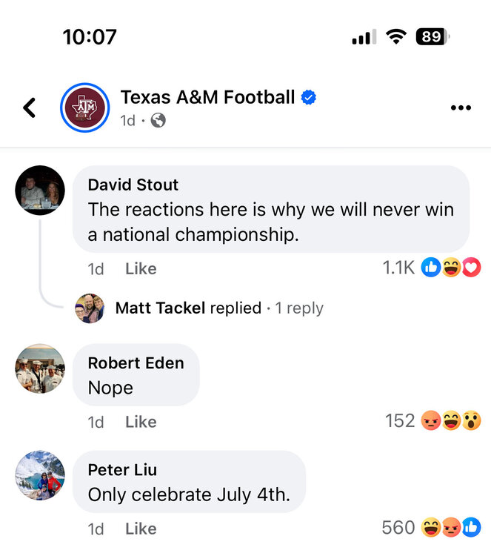Like Robert Eden's "Nope" comment
Screen dimensions: 491x556
[x=141, y=422]
